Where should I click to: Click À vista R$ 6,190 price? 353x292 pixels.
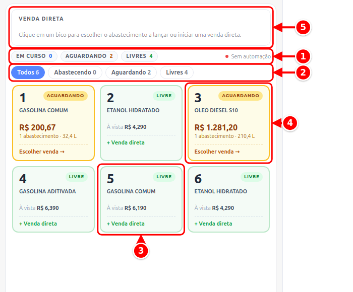[x=127, y=208]
